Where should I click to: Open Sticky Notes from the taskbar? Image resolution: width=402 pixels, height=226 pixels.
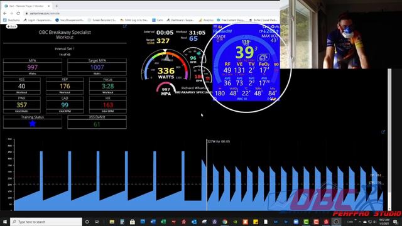point(256,222)
